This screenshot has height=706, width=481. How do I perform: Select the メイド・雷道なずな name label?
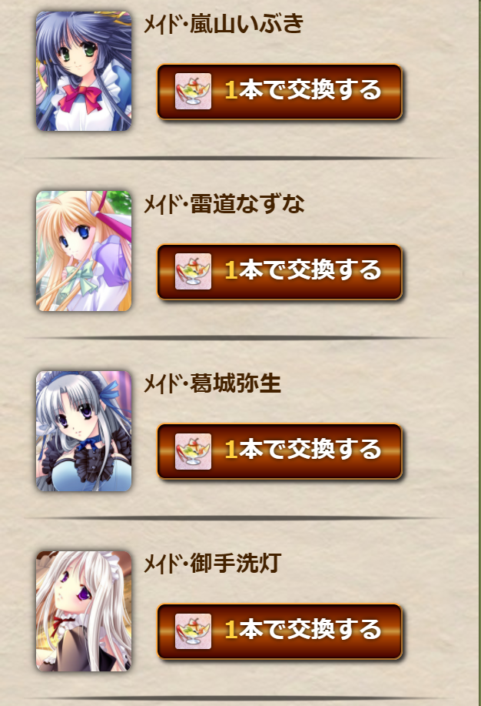coord(224,204)
